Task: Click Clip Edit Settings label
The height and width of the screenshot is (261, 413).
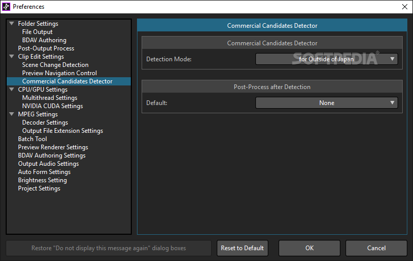Action: pyautogui.click(x=41, y=56)
